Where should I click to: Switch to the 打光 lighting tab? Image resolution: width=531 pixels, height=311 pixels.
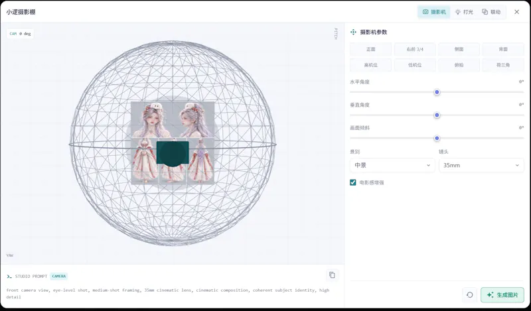pos(464,12)
